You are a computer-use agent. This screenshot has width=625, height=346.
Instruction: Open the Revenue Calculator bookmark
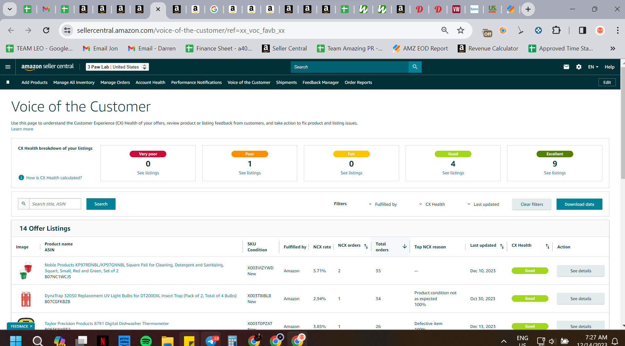488,48
